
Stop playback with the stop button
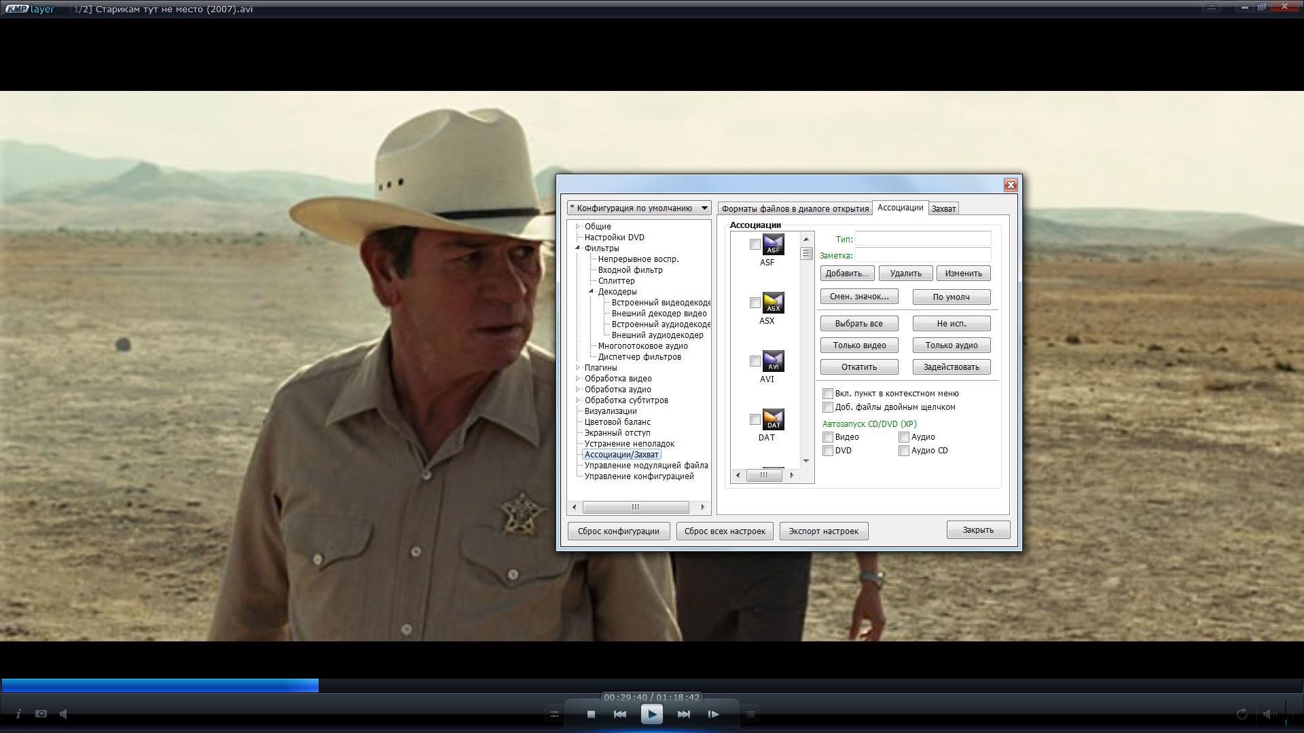[x=591, y=714]
